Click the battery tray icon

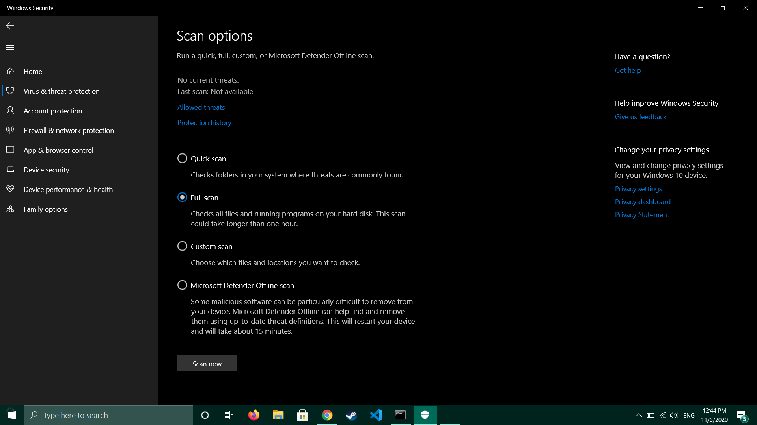651,416
